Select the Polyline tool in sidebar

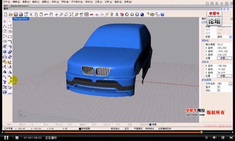pyautogui.click(x=5, y=26)
